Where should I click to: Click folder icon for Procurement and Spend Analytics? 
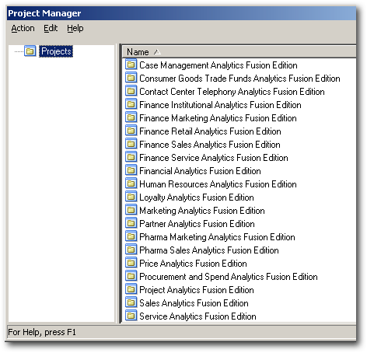131,276
